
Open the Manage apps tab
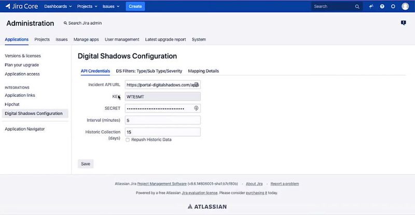[x=86, y=39]
